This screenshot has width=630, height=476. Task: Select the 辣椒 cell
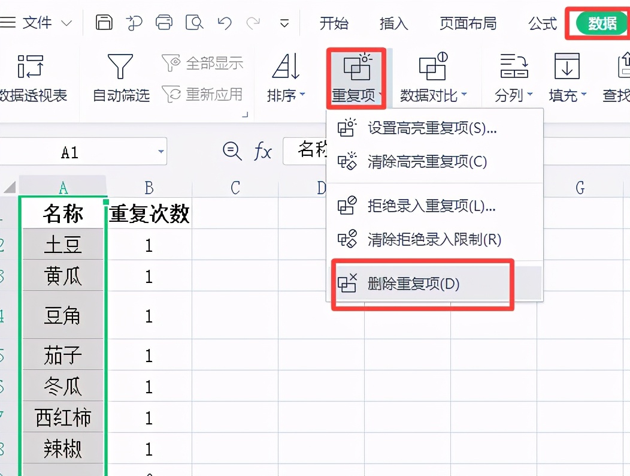[x=63, y=448]
